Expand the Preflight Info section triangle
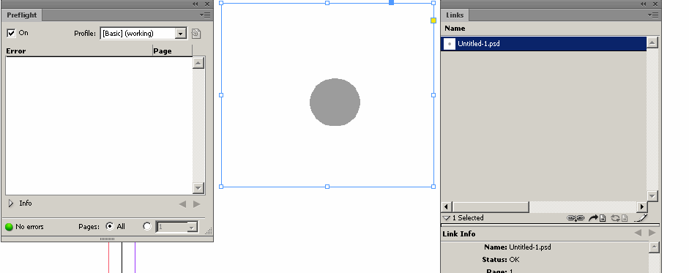This screenshot has width=689, height=273. tap(11, 203)
